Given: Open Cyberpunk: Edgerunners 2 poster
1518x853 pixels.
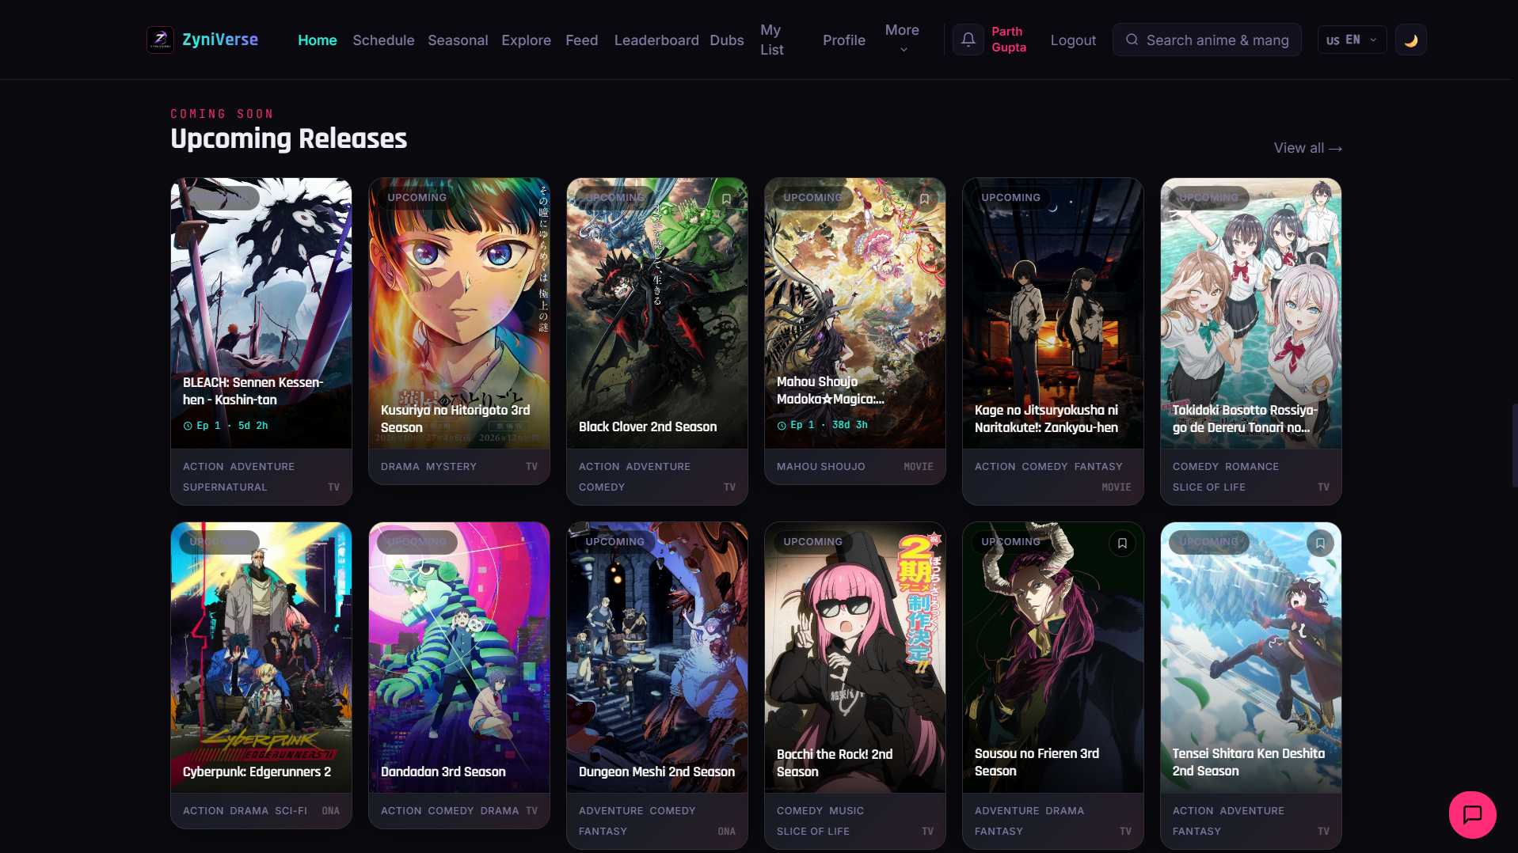Looking at the screenshot, I should 261,657.
